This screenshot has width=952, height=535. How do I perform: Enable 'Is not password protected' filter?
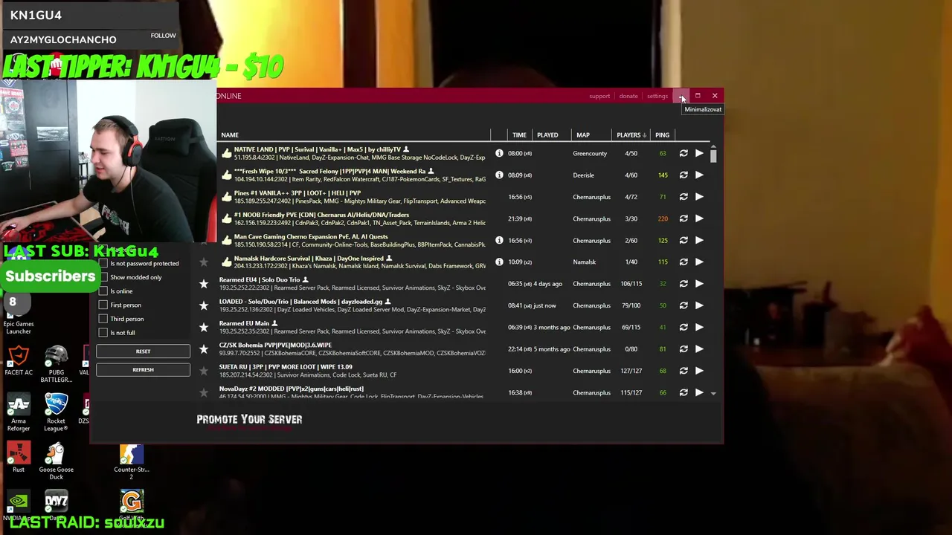pyautogui.click(x=103, y=263)
